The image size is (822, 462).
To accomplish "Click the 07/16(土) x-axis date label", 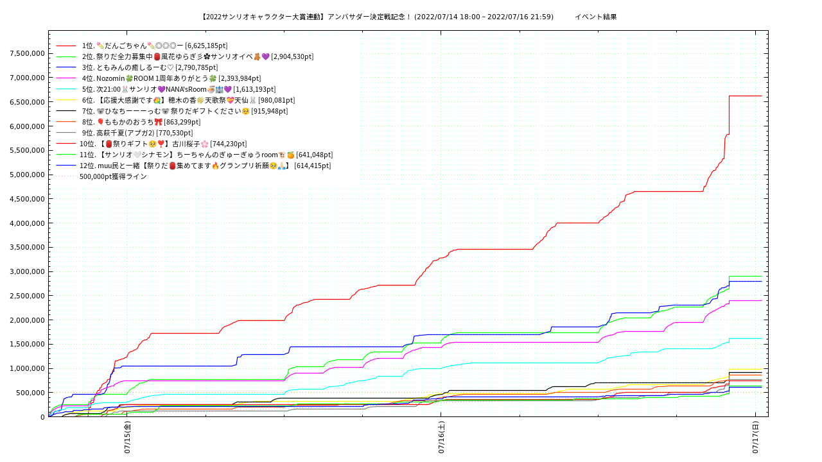I will (x=441, y=438).
